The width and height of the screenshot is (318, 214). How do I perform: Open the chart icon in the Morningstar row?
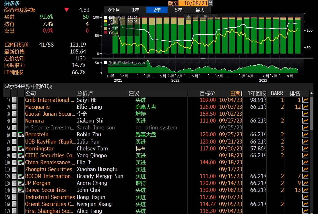(305, 148)
